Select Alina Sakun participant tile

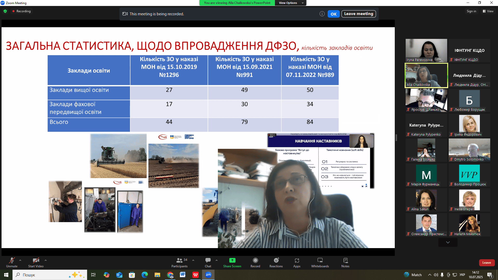pyautogui.click(x=426, y=200)
